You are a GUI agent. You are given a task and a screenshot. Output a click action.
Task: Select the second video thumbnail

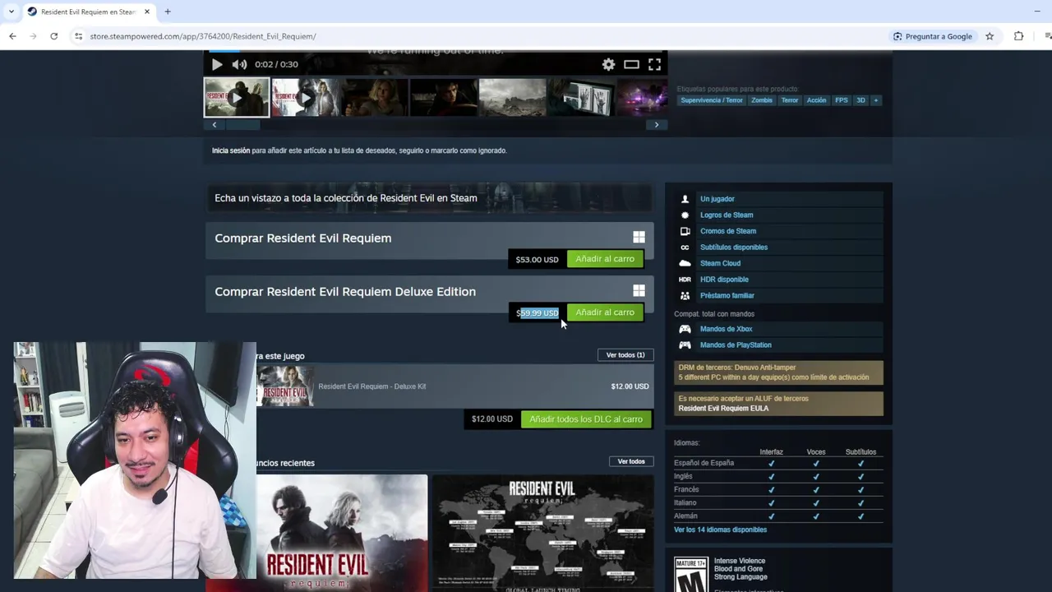[x=306, y=98]
